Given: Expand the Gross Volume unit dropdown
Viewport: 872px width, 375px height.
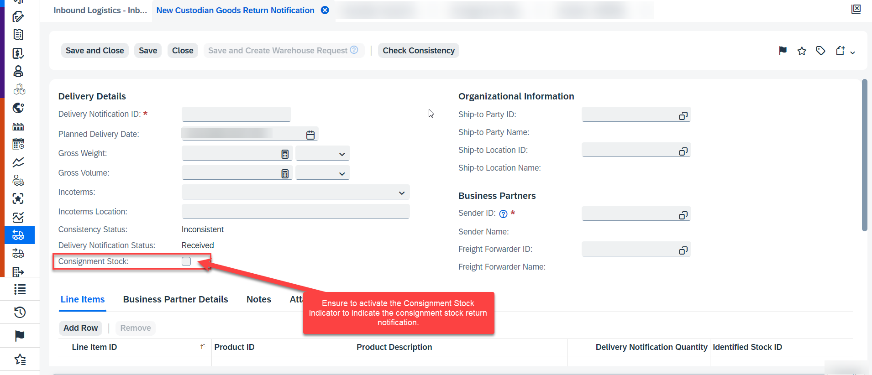Looking at the screenshot, I should click(323, 173).
